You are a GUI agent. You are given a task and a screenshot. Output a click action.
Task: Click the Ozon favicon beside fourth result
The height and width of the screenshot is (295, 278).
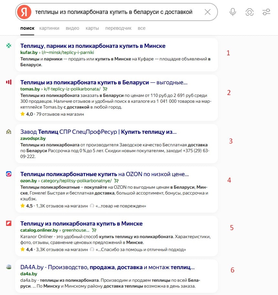[9, 174]
